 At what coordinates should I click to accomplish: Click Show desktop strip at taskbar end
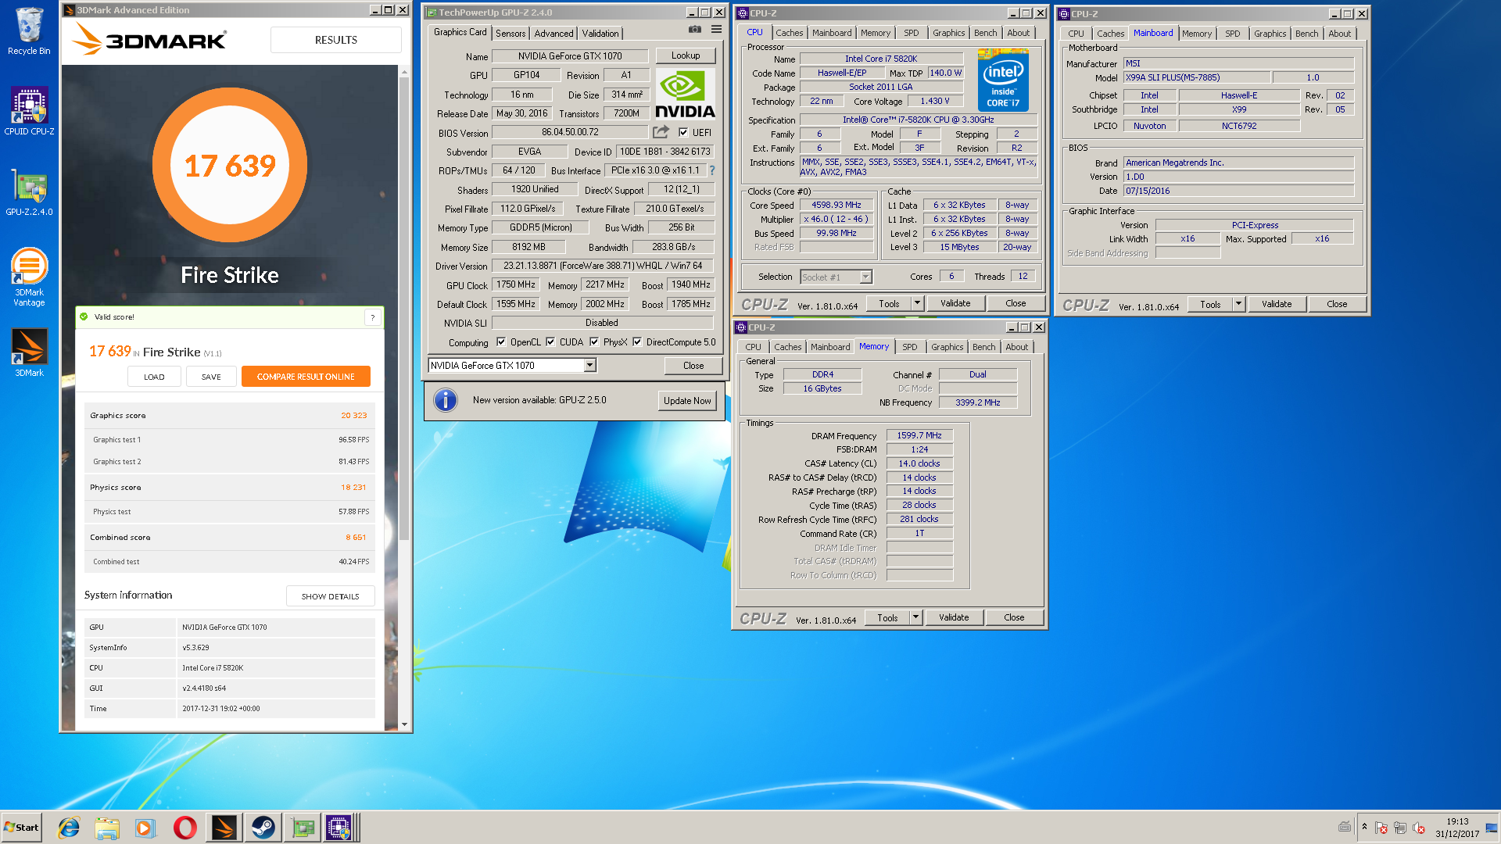1492,828
